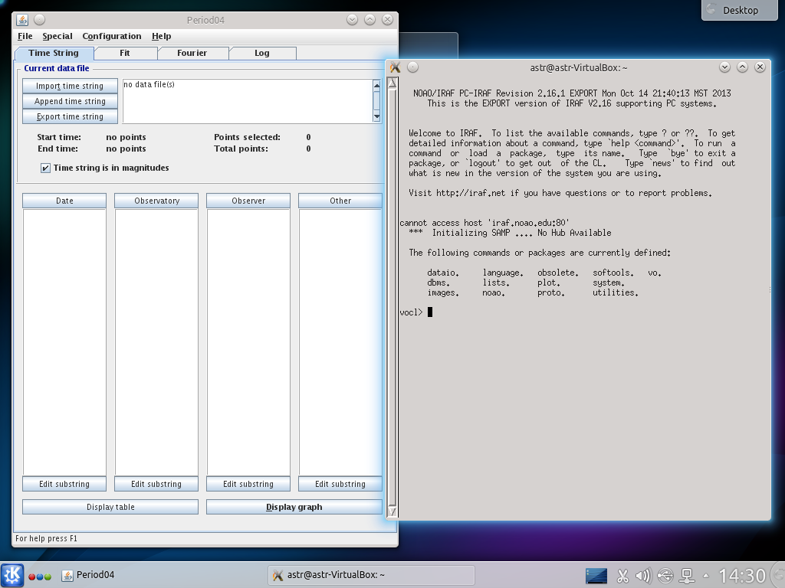Click down arrow of xterm scrollbar
The width and height of the screenshot is (785, 588).
[x=392, y=511]
